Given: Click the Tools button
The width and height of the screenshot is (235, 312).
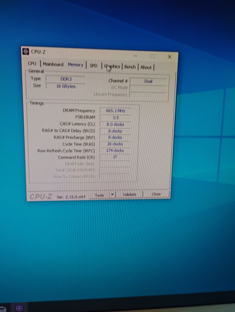Looking at the screenshot, I should point(99,195).
